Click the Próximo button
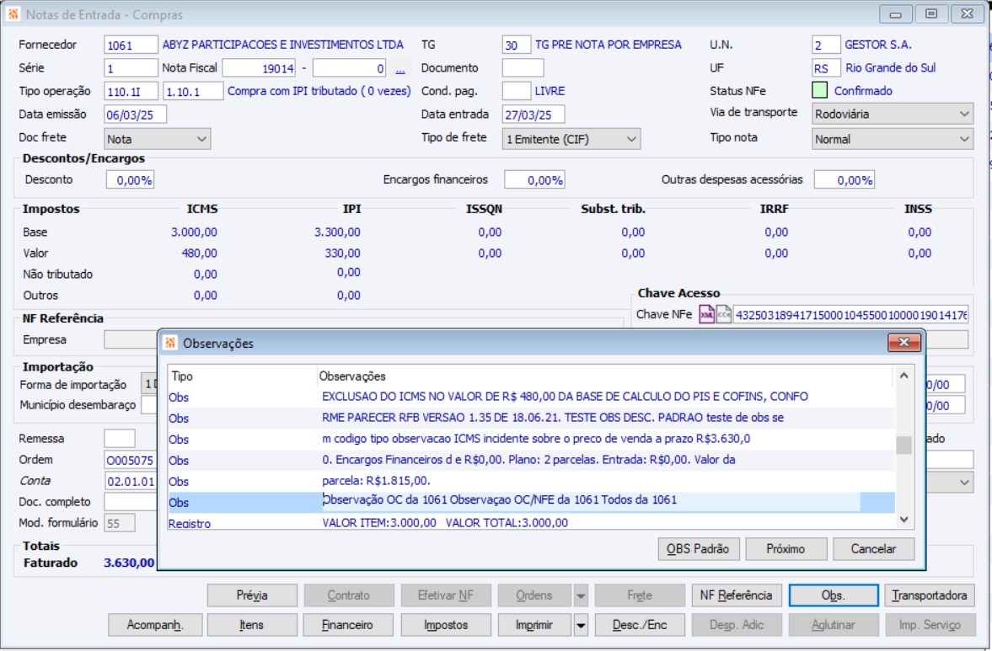Screen dimensions: 992x651 [786, 548]
